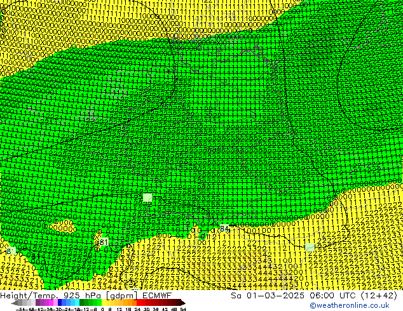Pick the bright red legend swatch at 24

coord(139,303)
